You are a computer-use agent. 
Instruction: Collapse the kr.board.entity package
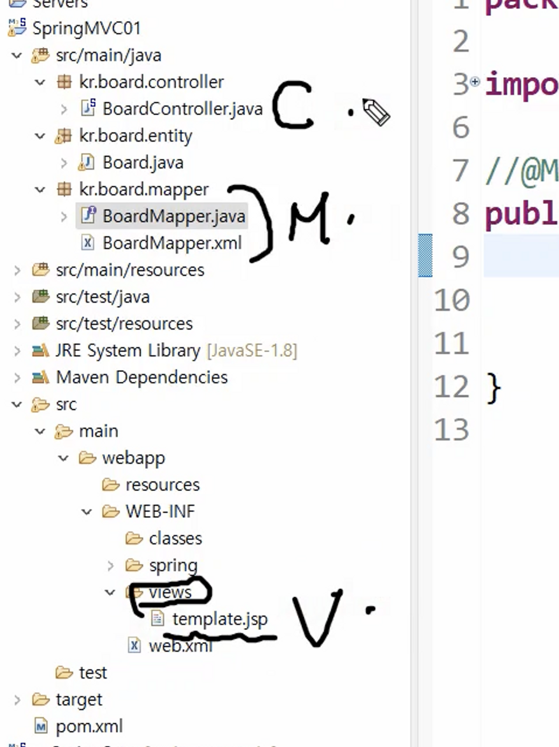coord(40,136)
